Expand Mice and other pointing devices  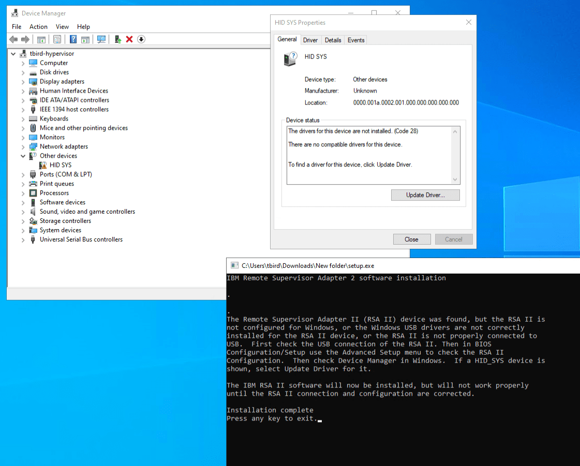(x=23, y=128)
